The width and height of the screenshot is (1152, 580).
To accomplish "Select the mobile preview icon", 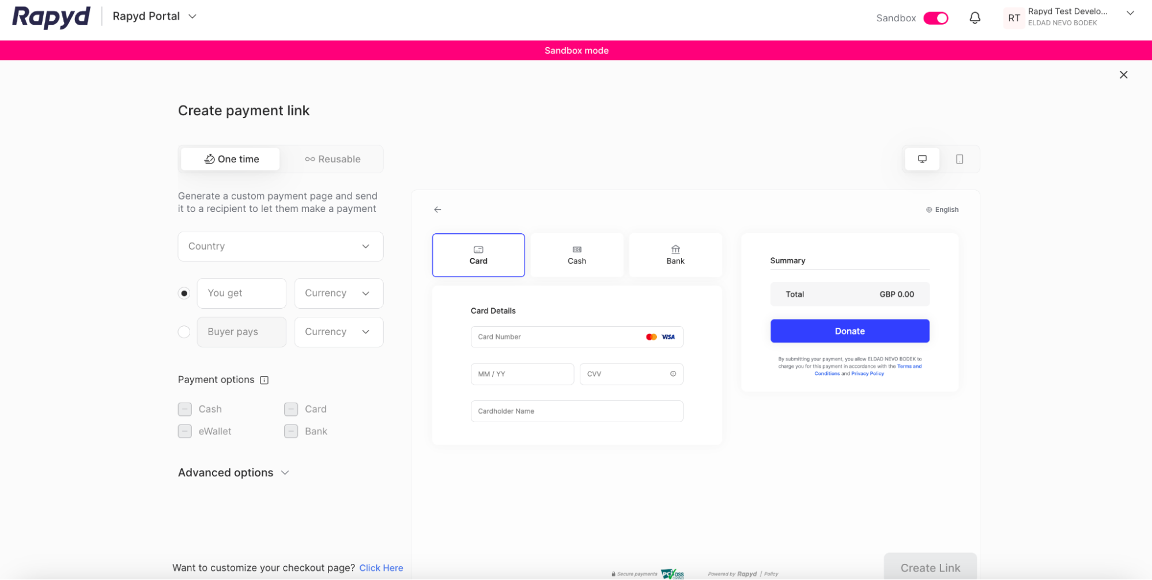I will (x=960, y=159).
